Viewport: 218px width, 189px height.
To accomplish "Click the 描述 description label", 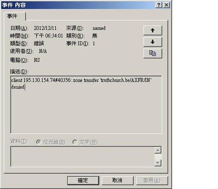I will (19, 72).
